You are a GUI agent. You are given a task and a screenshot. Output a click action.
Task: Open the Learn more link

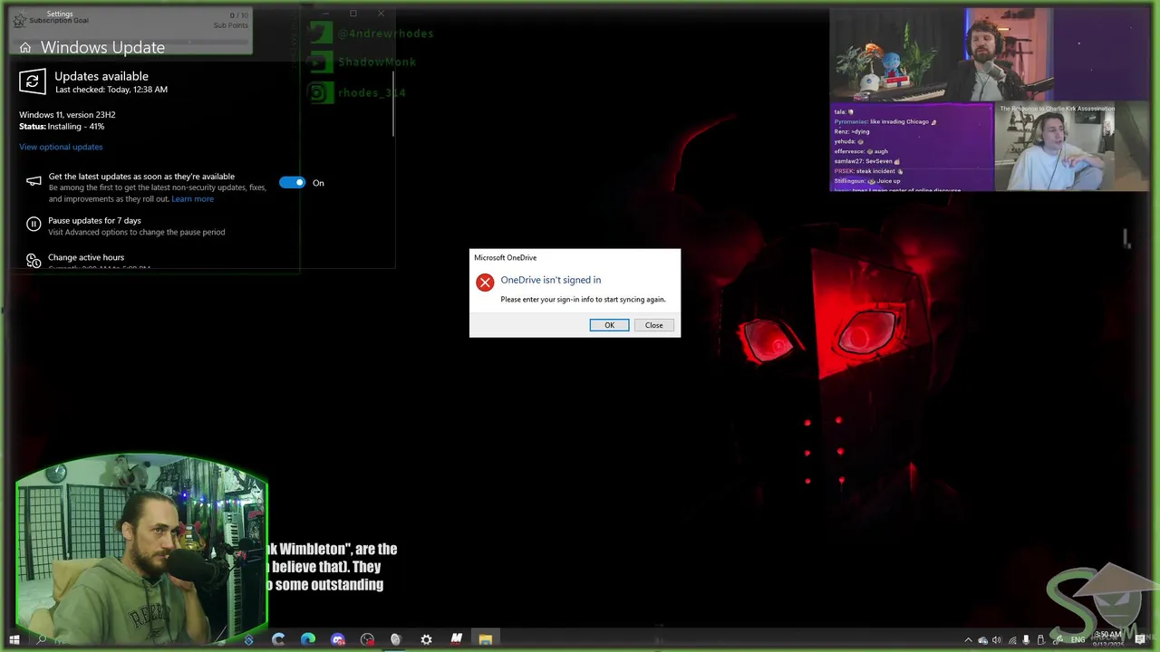coord(193,199)
